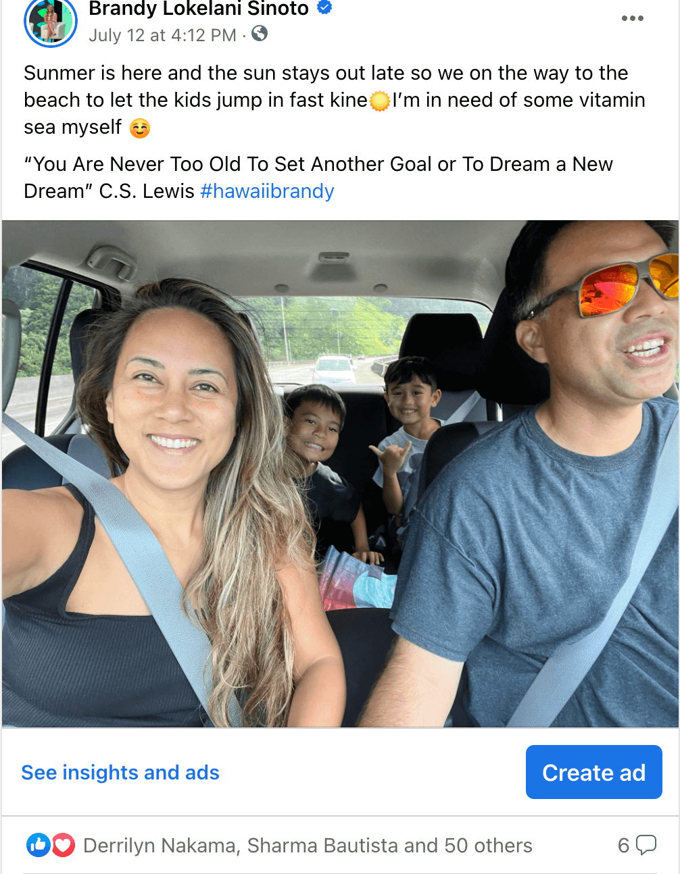
Task: Click the Create ad button
Action: click(593, 772)
